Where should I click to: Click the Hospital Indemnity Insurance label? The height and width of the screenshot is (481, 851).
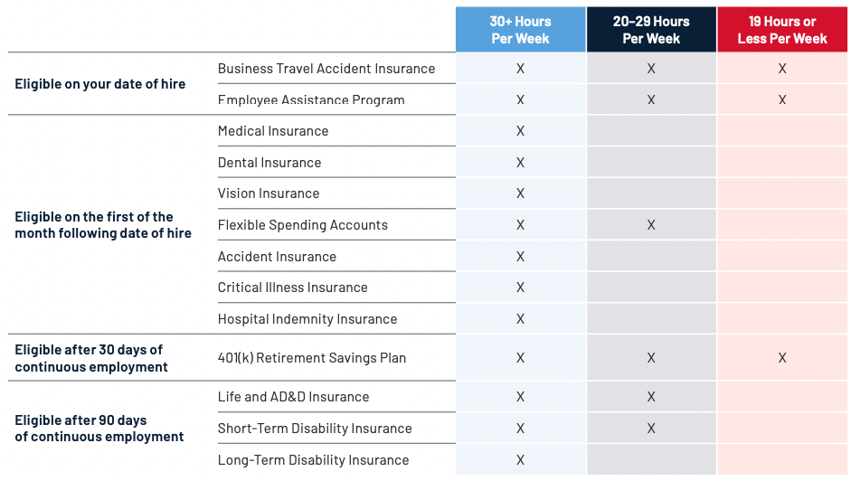307,318
